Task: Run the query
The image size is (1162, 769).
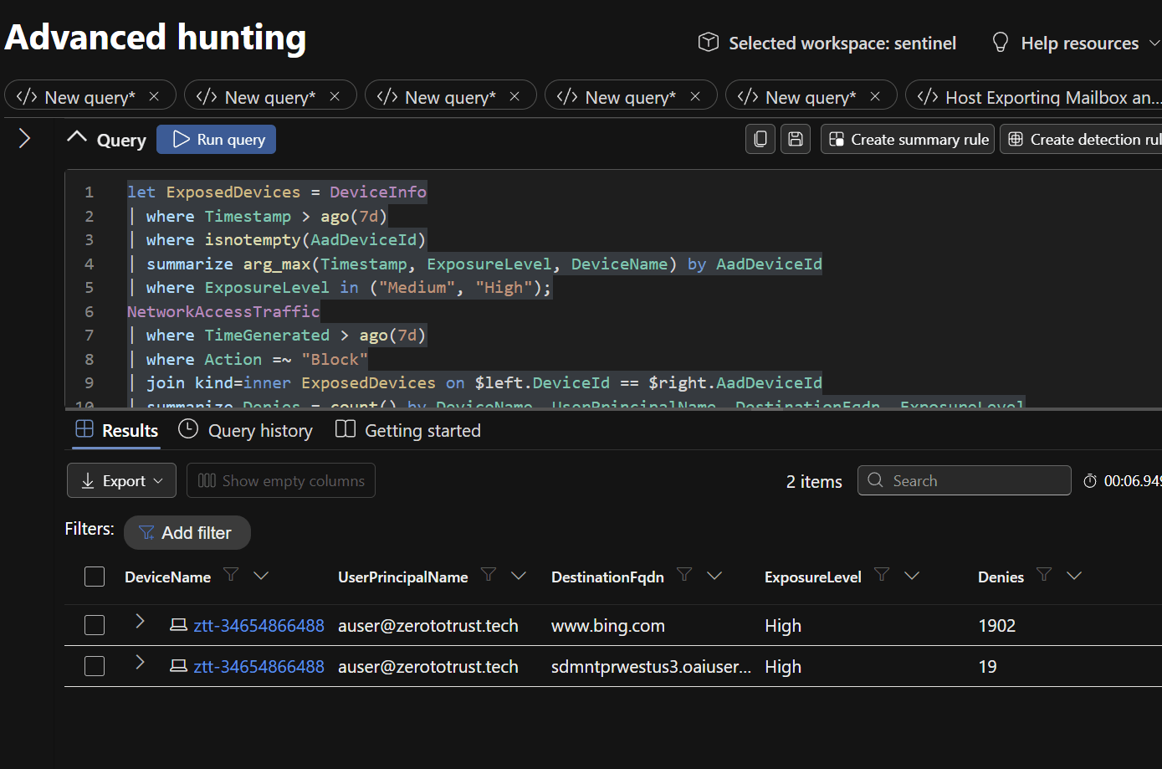Action: click(217, 139)
